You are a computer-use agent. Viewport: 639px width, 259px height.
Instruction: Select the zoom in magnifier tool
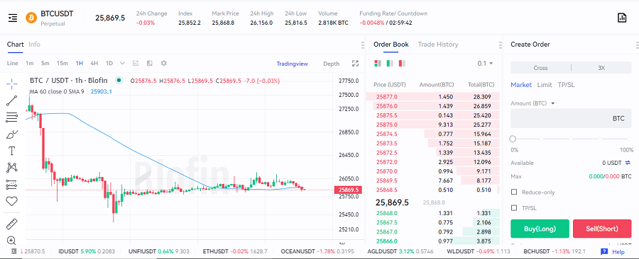coord(12,240)
